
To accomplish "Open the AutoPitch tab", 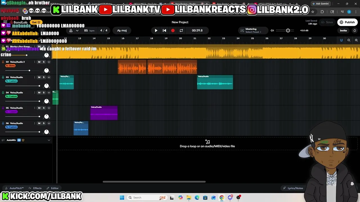I will [x=15, y=188].
